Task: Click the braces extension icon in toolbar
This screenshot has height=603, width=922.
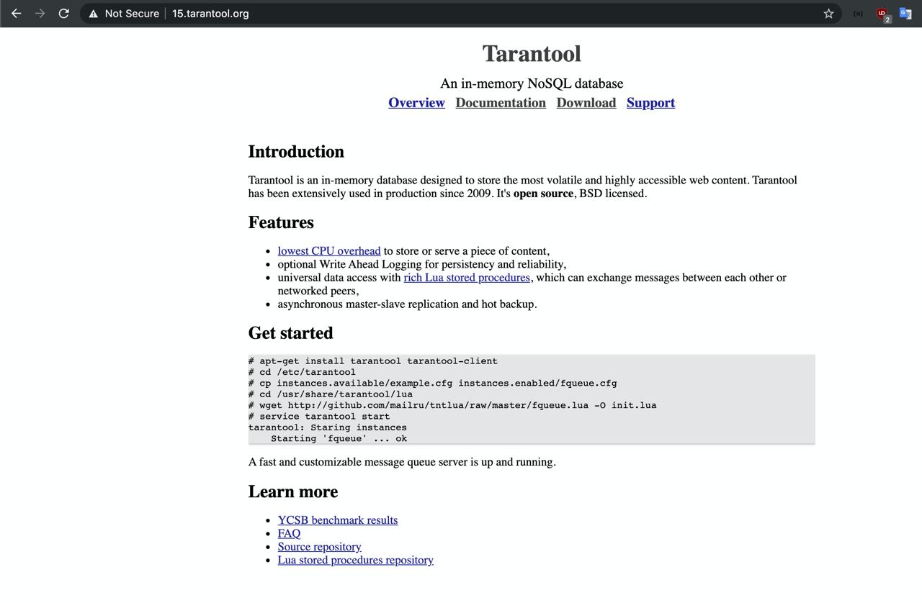Action: coord(858,14)
